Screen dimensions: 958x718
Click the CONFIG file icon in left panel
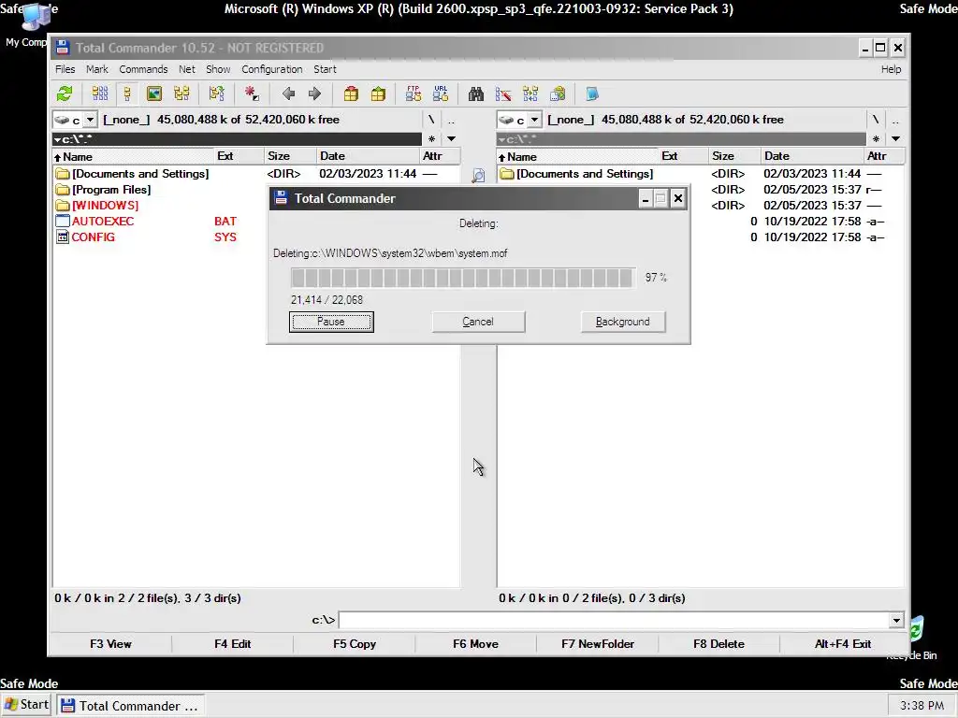point(63,237)
